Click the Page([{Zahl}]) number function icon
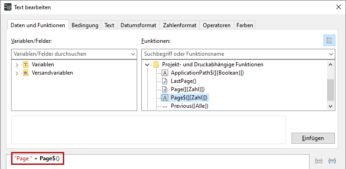Image resolution: width=346 pixels, height=169 pixels. coord(165,89)
